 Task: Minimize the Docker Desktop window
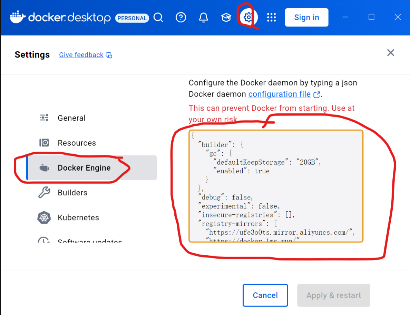345,17
